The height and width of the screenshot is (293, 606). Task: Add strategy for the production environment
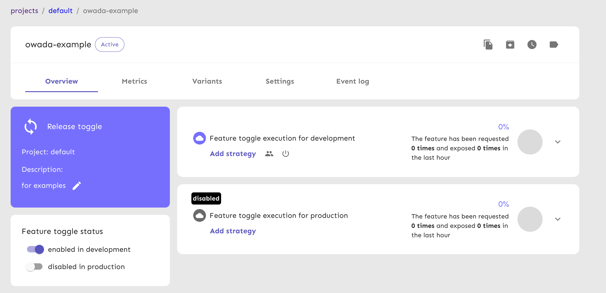(233, 231)
